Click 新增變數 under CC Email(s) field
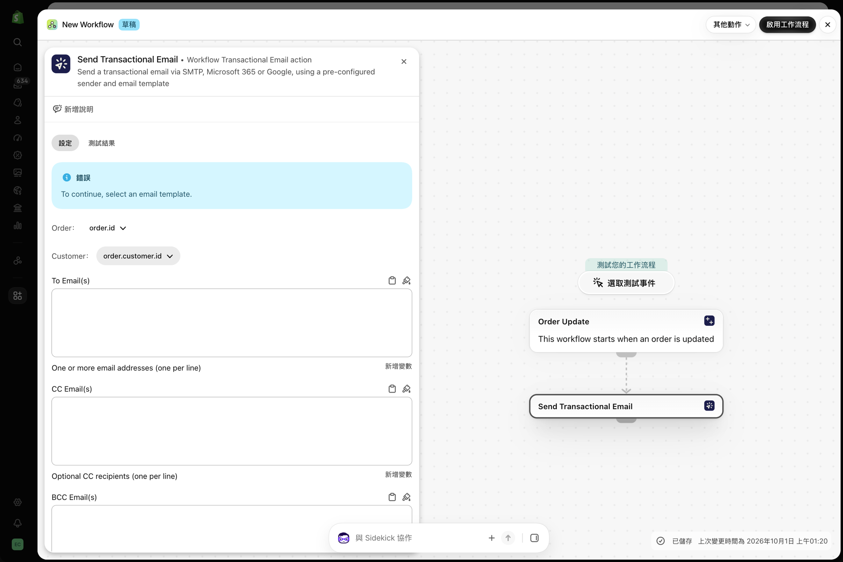This screenshot has height=562, width=843. coord(398,475)
